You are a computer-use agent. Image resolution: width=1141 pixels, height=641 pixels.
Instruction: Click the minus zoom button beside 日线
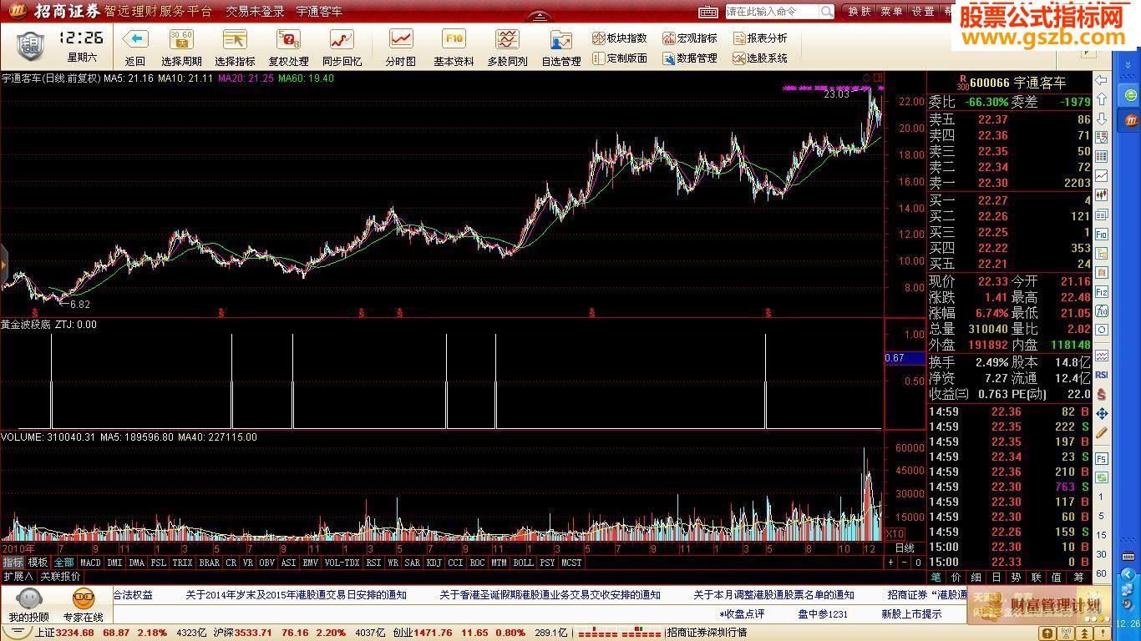[905, 563]
